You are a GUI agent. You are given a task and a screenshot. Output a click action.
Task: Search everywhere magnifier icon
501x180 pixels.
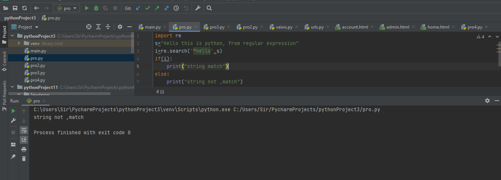point(209,8)
